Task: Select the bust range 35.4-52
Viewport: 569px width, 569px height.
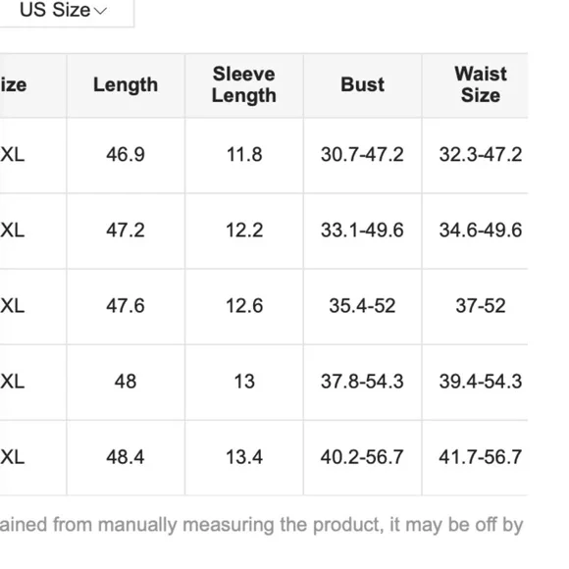Action: point(362,305)
